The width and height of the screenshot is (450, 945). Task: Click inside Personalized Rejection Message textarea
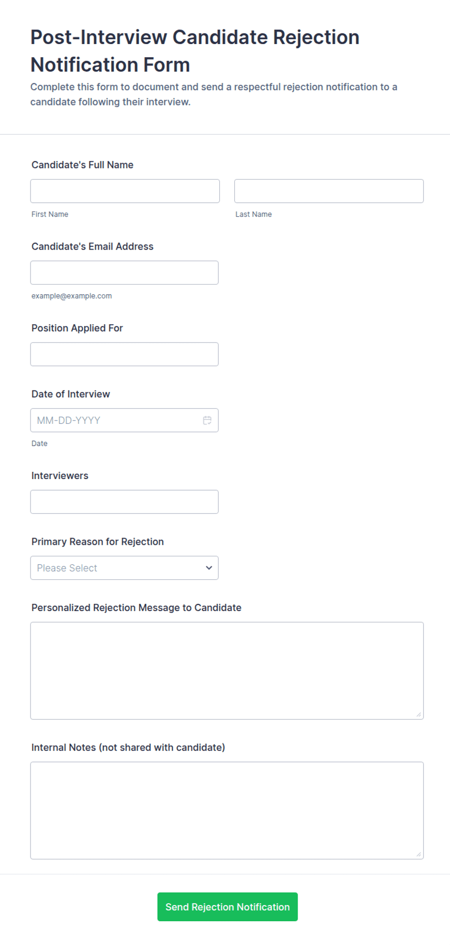(x=227, y=671)
